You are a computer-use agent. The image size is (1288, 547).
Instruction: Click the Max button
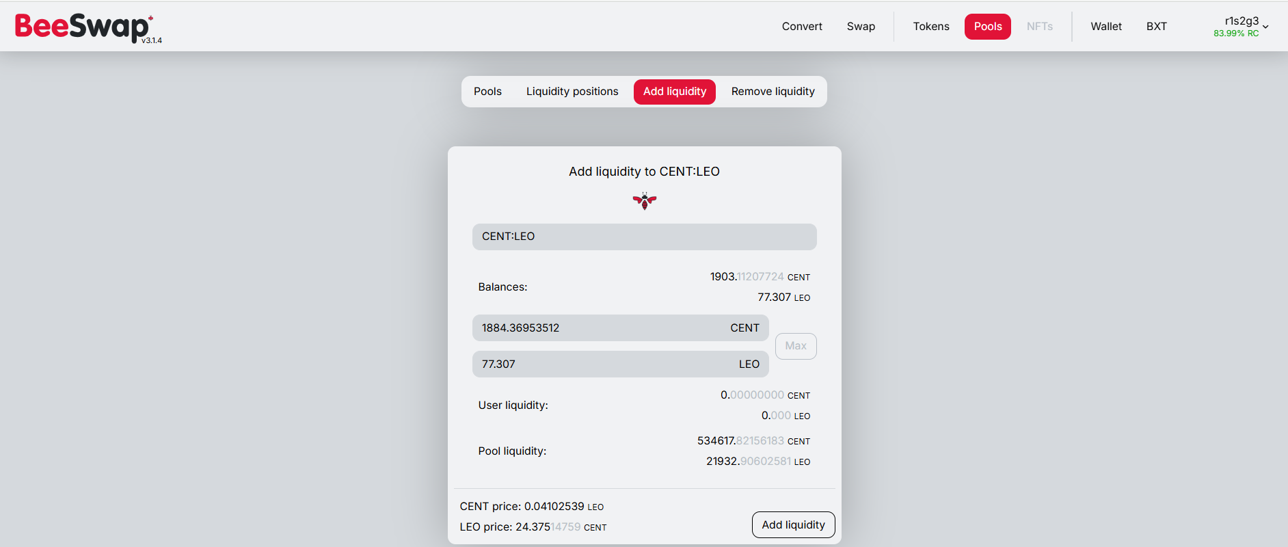[x=796, y=346]
